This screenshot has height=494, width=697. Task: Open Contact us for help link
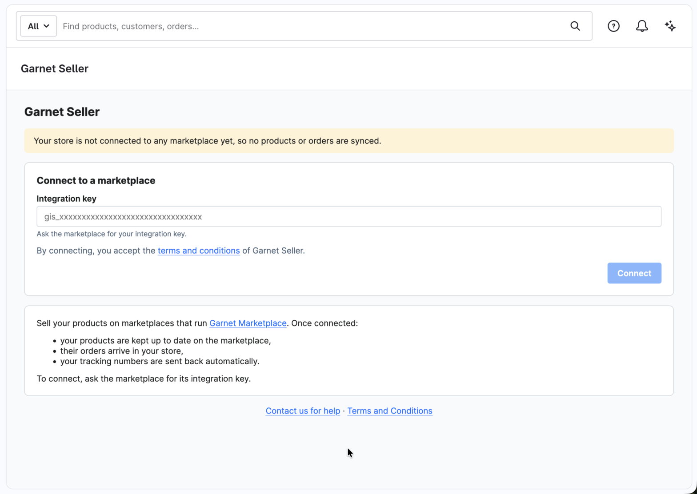[303, 411]
